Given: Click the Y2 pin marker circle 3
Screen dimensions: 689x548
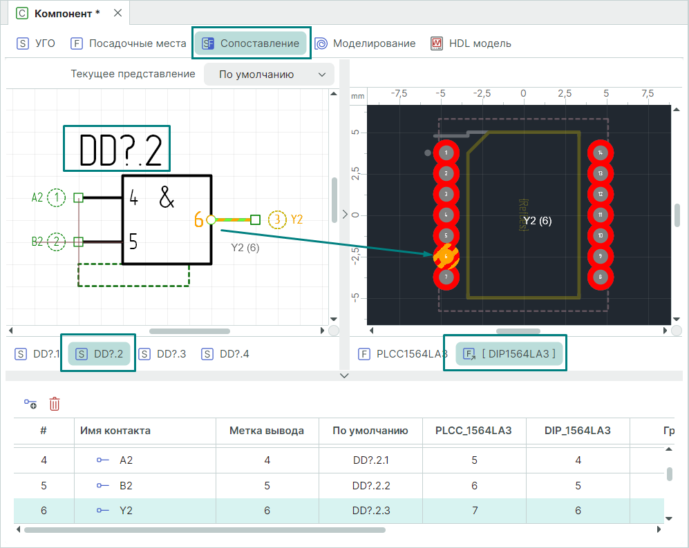Looking at the screenshot, I should tap(277, 219).
